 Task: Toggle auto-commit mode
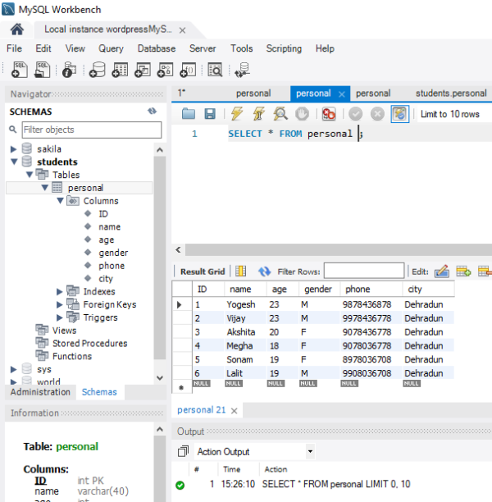point(400,114)
